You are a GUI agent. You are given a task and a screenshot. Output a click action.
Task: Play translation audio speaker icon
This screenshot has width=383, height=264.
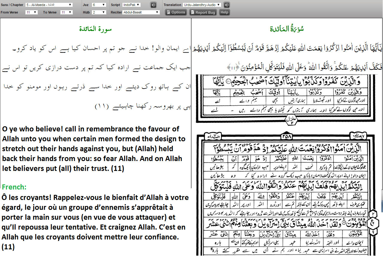point(227,5)
